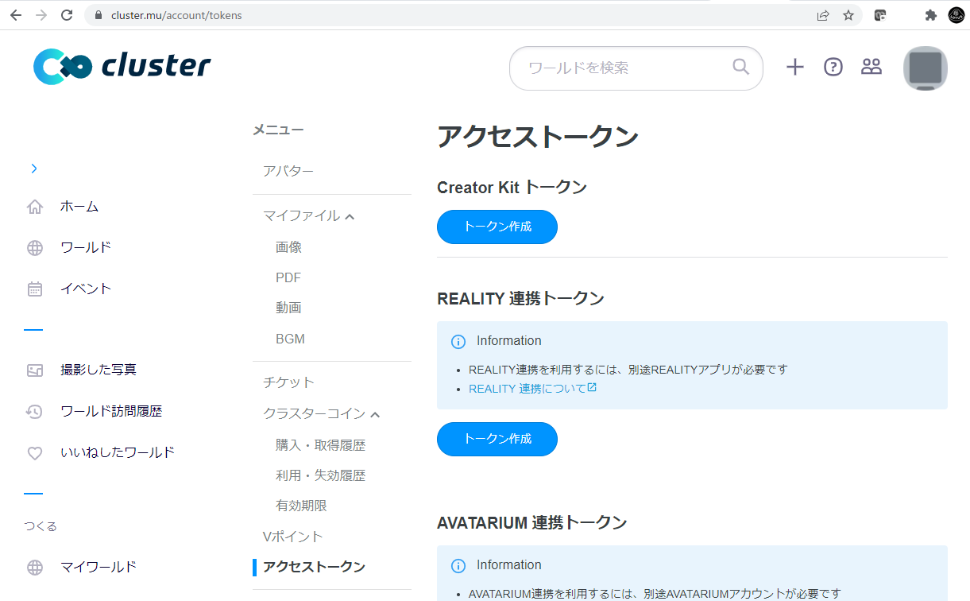The image size is (970, 601).
Task: Open ワールド globe item in sidebar
Action: pos(85,248)
